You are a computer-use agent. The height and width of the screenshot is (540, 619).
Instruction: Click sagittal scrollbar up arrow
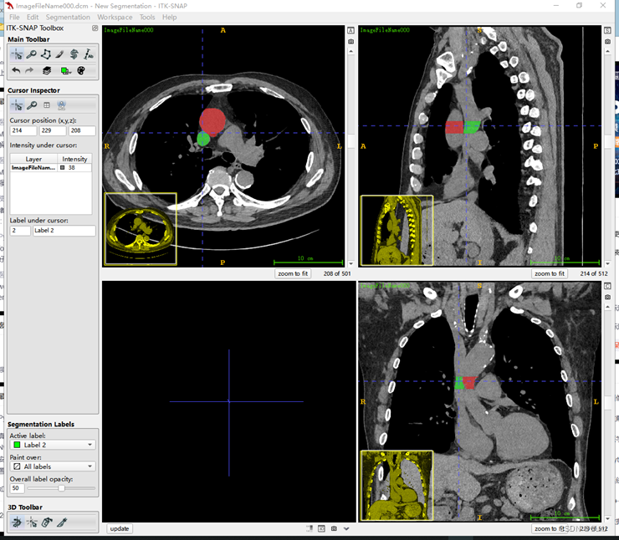(607, 51)
